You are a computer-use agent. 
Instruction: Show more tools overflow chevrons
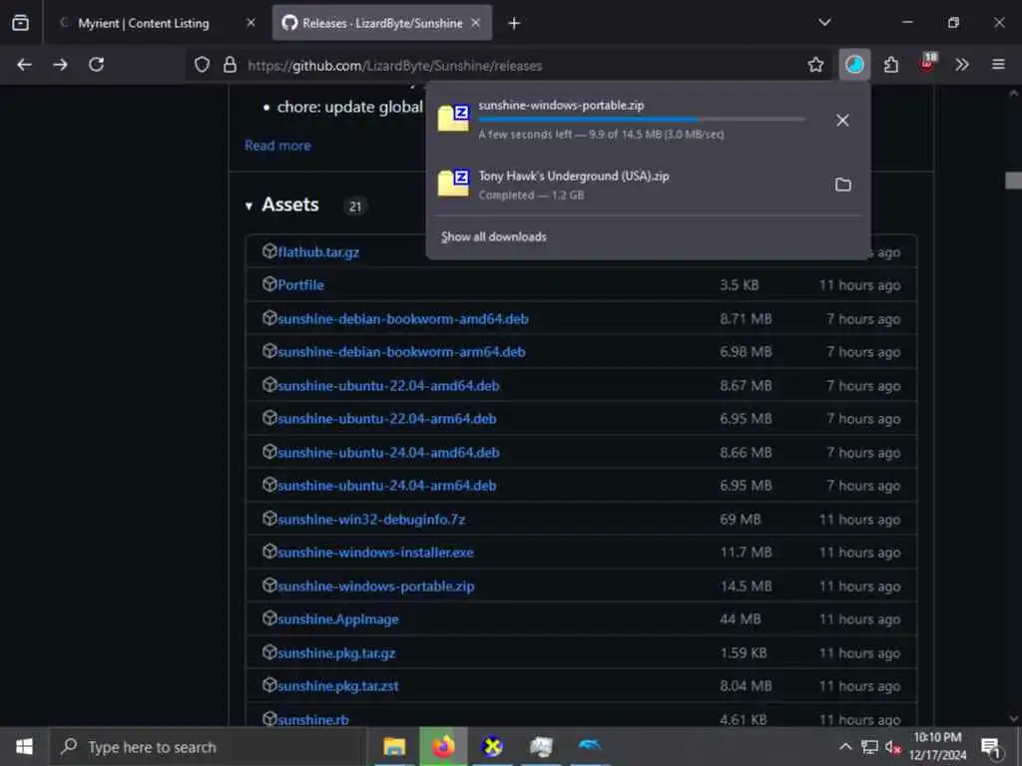(961, 65)
